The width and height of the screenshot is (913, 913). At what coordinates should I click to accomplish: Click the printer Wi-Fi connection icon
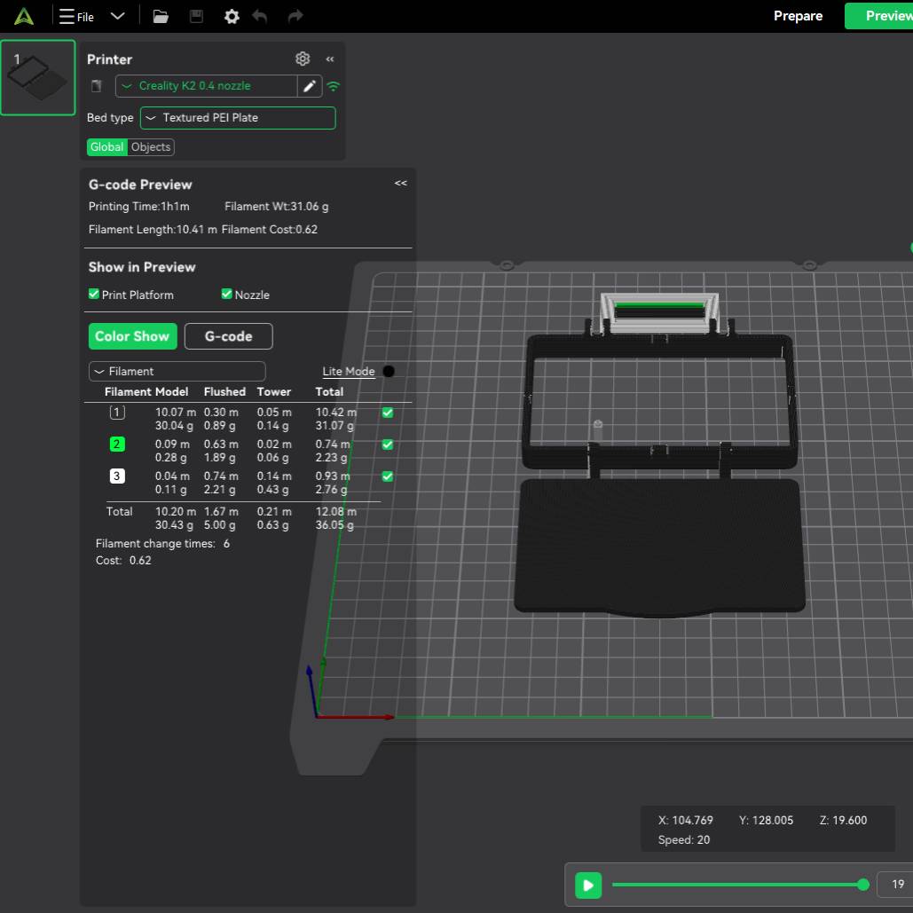point(334,86)
